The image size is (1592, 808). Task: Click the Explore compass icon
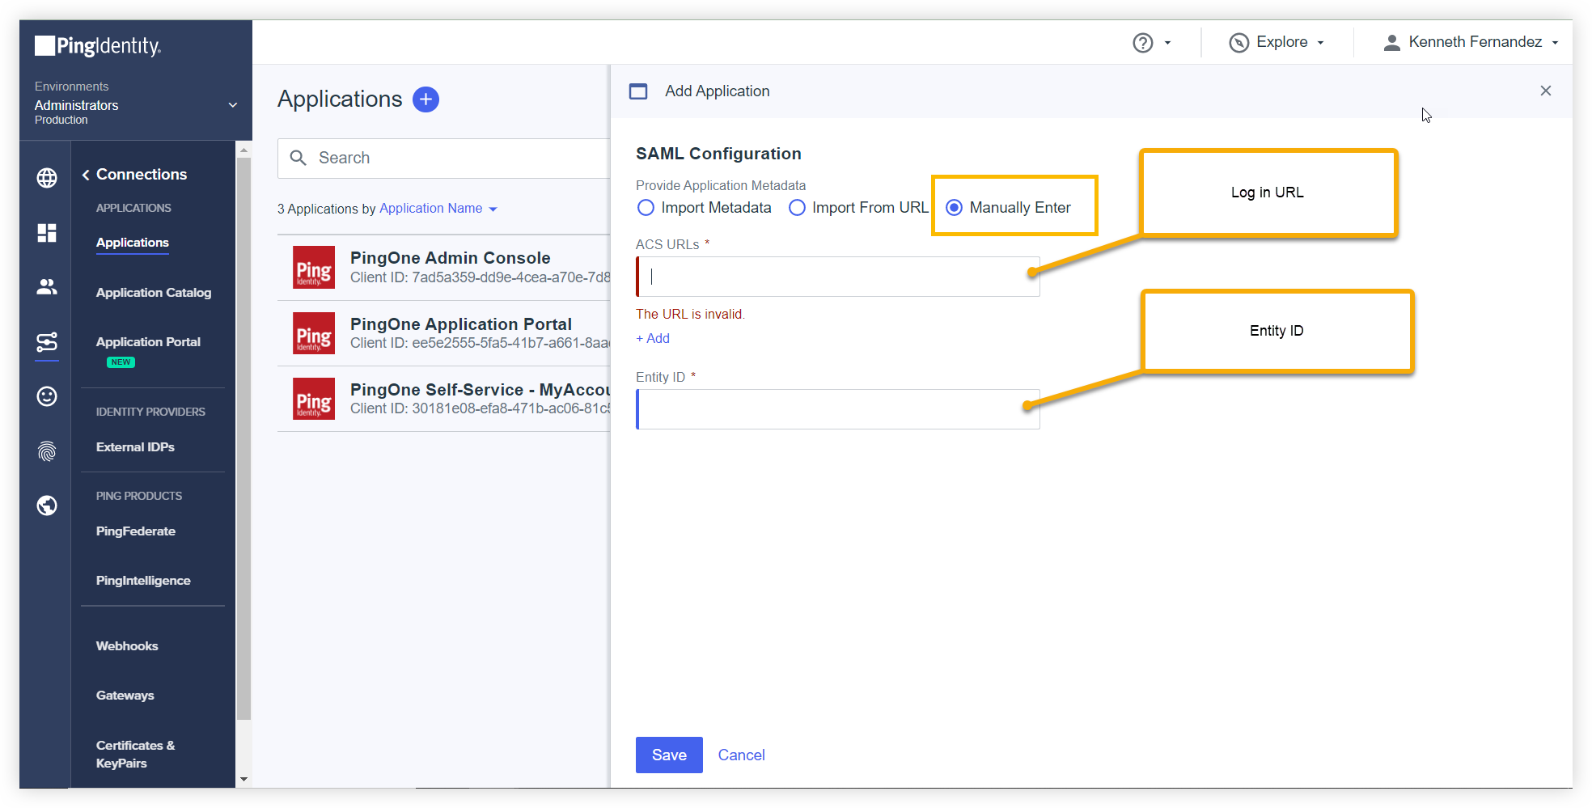point(1238,43)
